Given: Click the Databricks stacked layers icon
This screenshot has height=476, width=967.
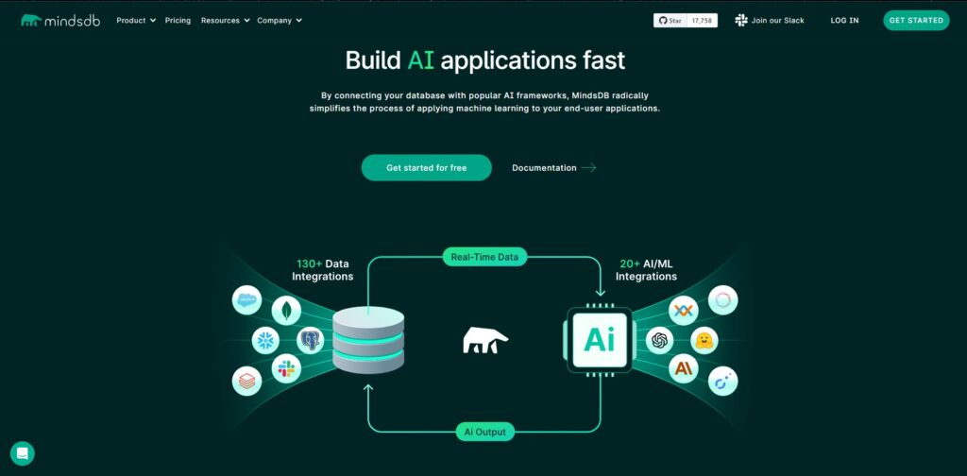Looking at the screenshot, I should (x=246, y=381).
